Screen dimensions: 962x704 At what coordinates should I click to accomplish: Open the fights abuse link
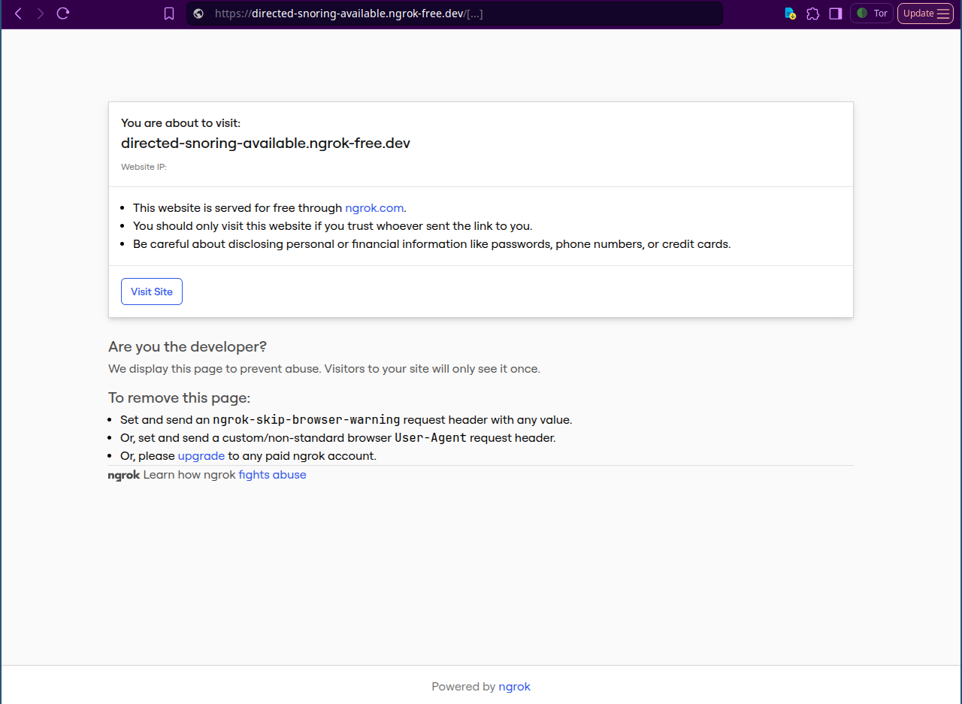[272, 475]
